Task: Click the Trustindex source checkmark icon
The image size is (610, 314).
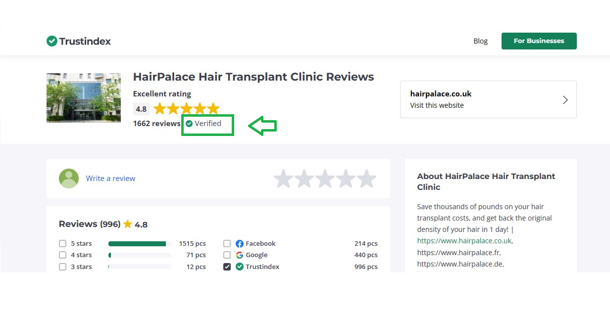Action: click(240, 267)
